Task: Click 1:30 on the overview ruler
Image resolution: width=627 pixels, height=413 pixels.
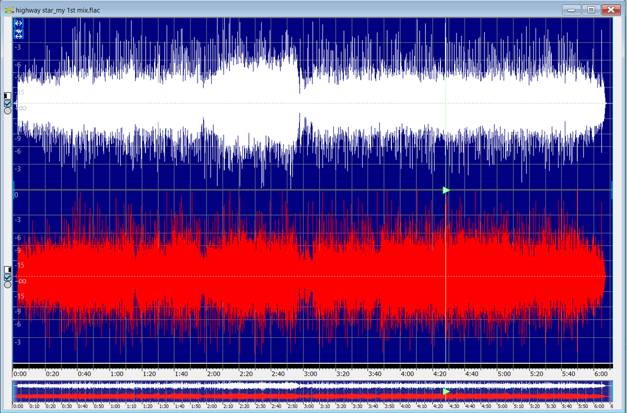Action: click(164, 406)
